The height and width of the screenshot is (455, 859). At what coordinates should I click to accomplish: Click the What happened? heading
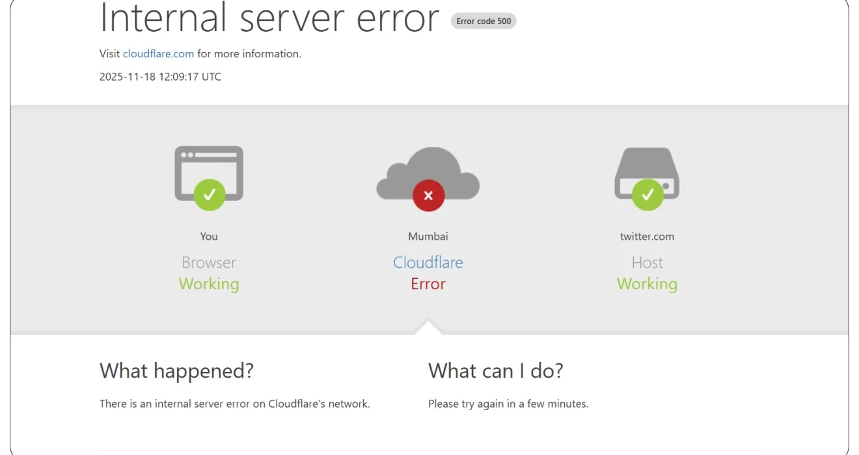176,371
